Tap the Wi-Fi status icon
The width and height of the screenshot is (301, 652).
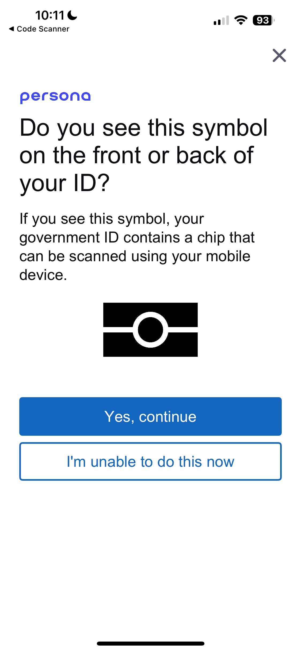(241, 20)
